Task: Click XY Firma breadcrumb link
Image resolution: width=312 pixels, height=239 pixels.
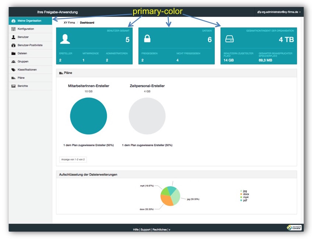Action: [x=69, y=23]
